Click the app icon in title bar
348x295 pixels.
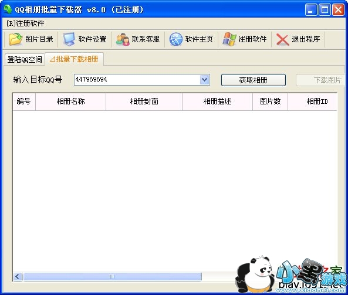[x=8, y=9]
